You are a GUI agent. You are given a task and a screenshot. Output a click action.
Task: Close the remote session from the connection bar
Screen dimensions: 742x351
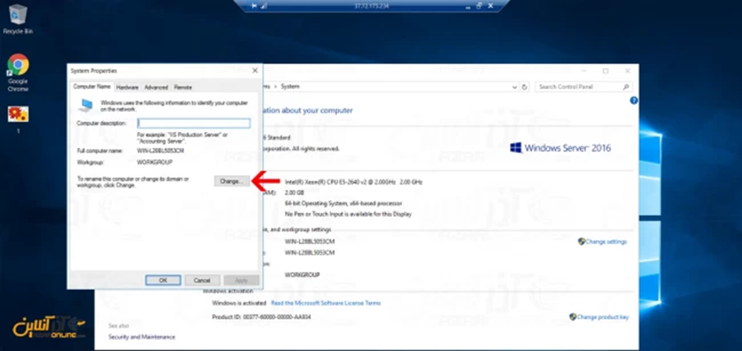click(x=490, y=6)
